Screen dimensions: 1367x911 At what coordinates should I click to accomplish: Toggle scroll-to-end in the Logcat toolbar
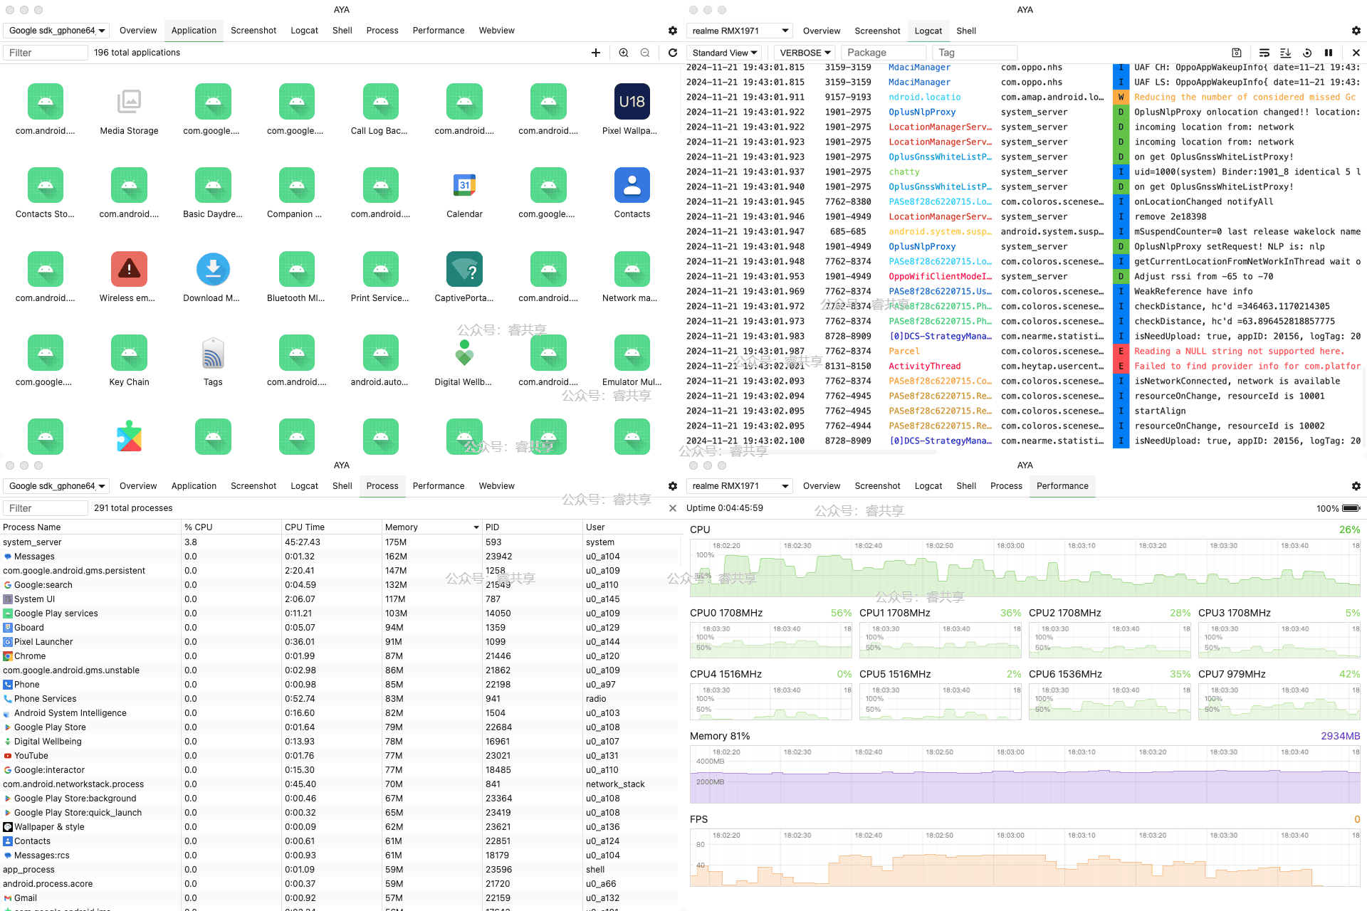(x=1285, y=53)
